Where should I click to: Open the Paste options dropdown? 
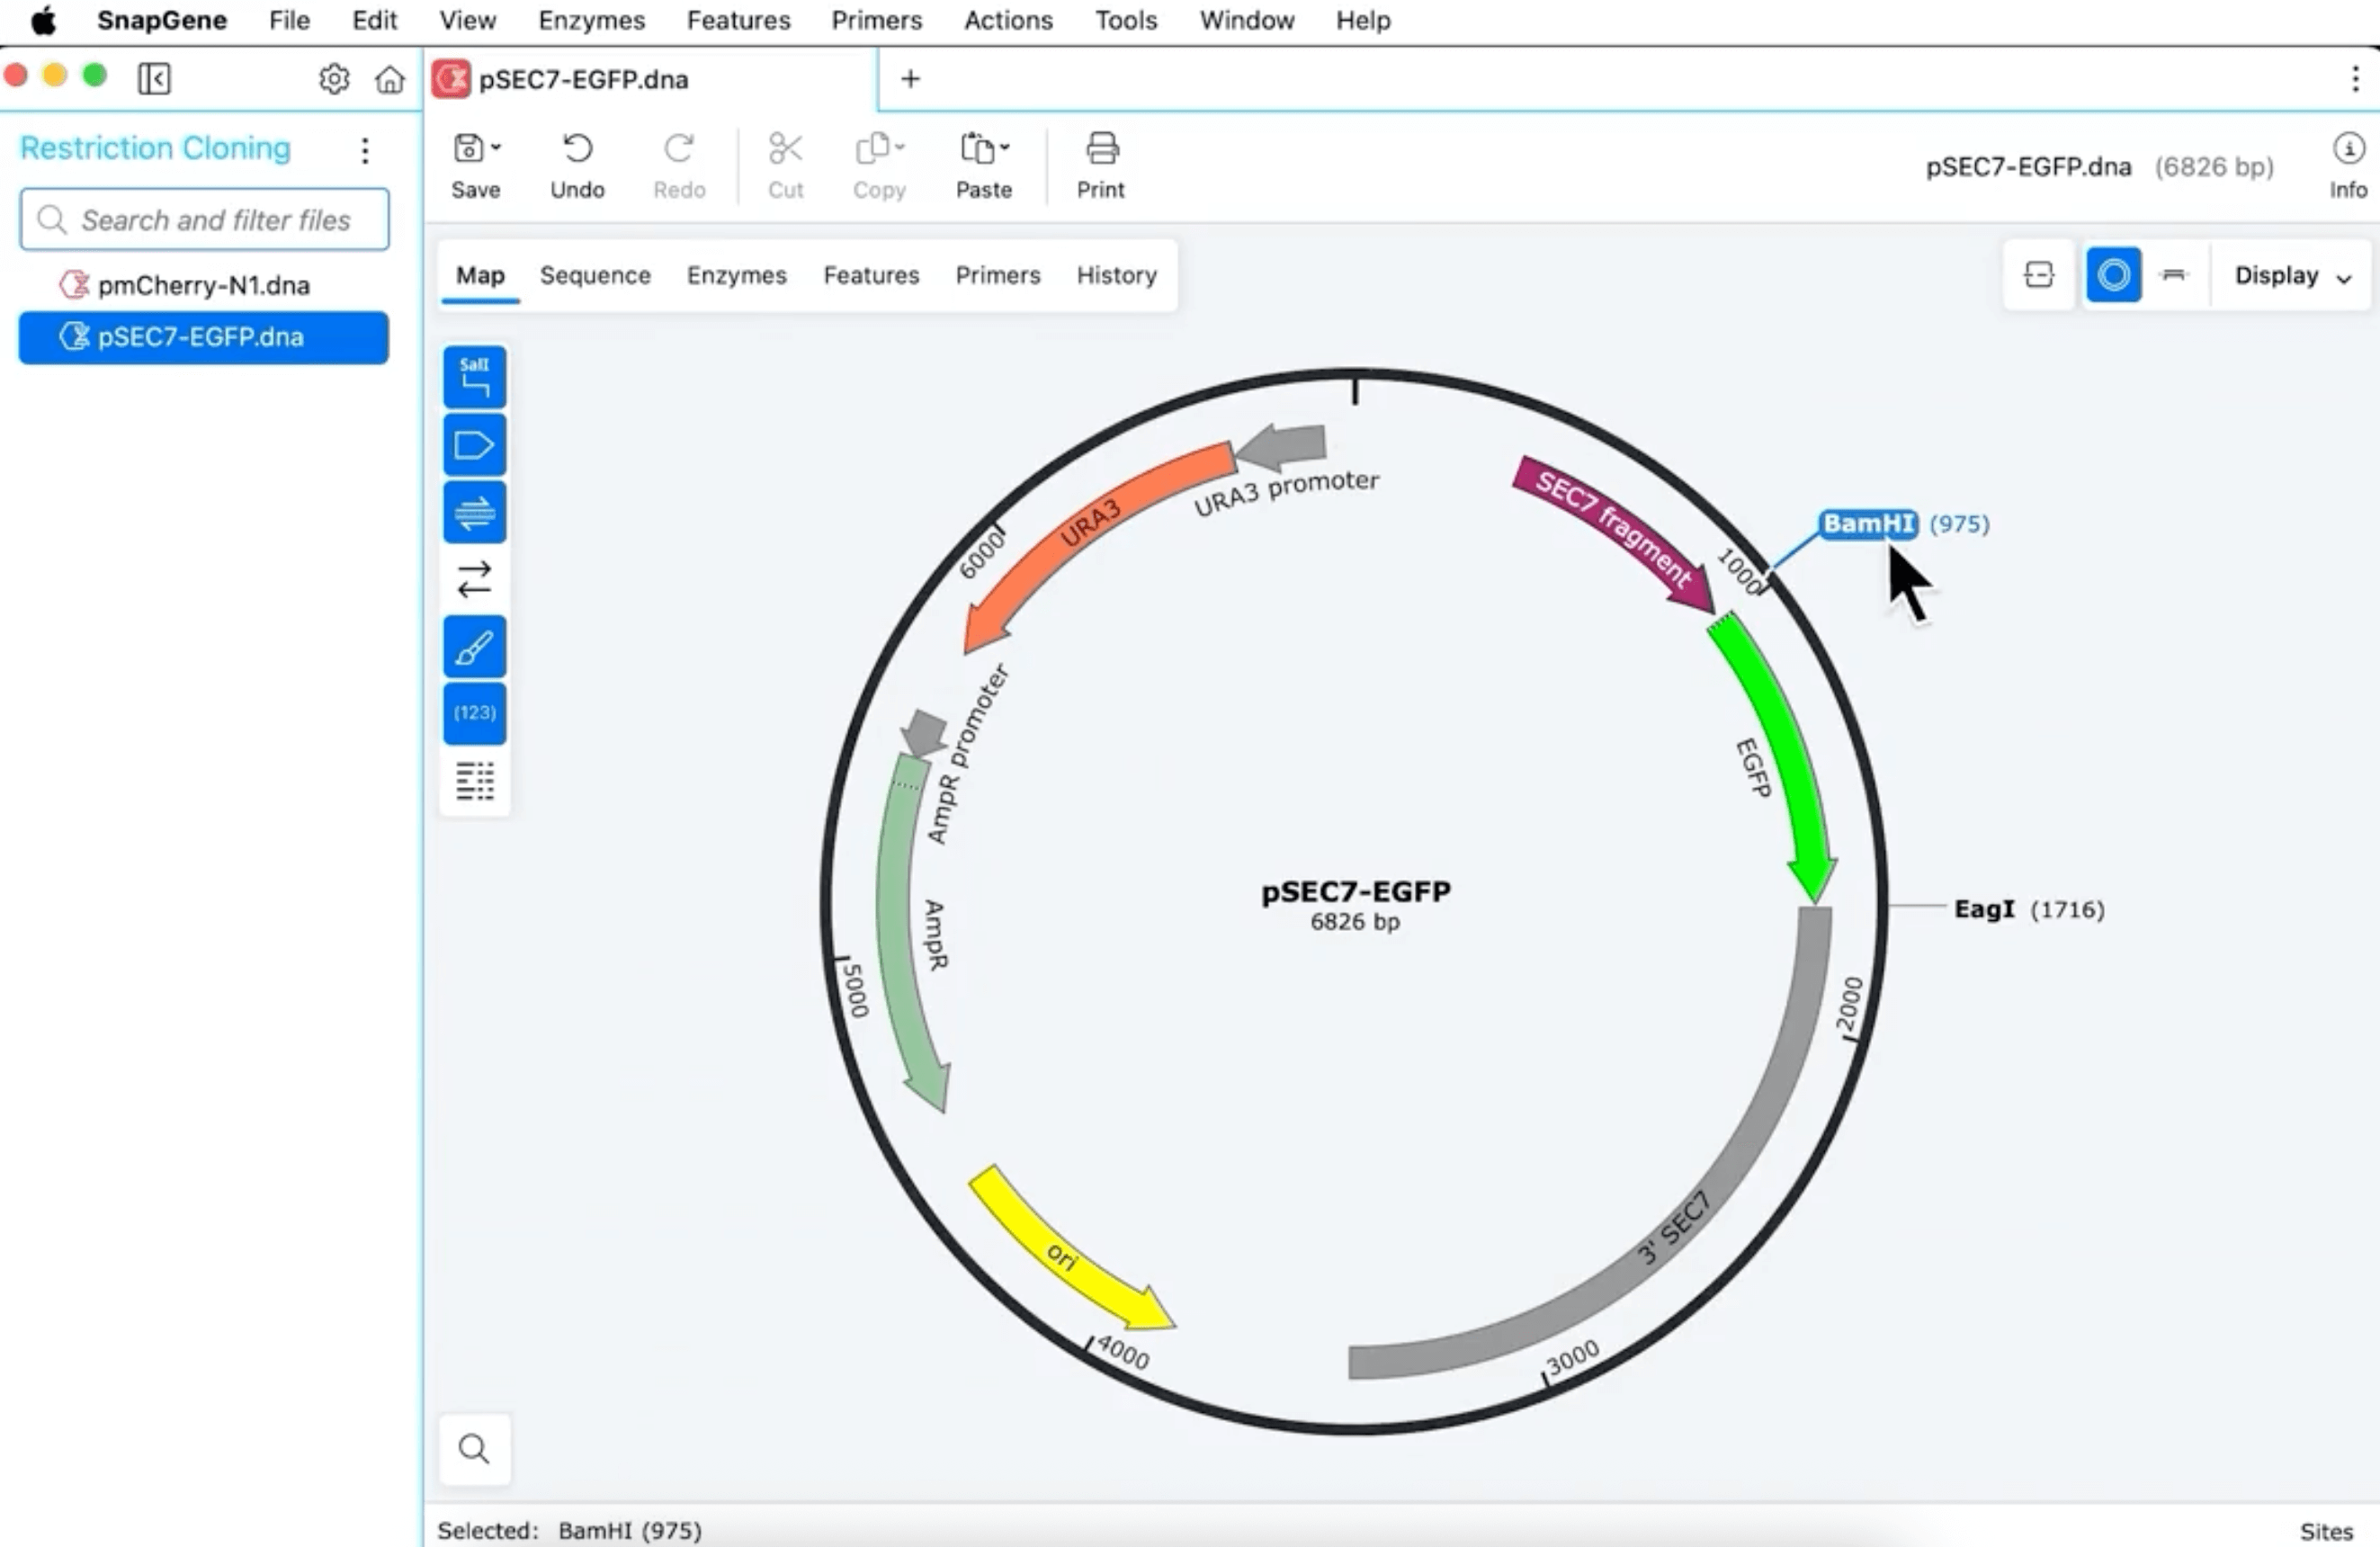pos(1004,148)
